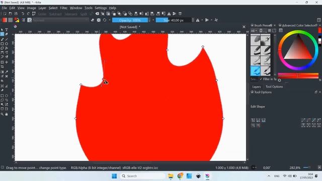Select the Rectangular Selection tool
Viewport: 322px width, 181px height.
pos(2,96)
